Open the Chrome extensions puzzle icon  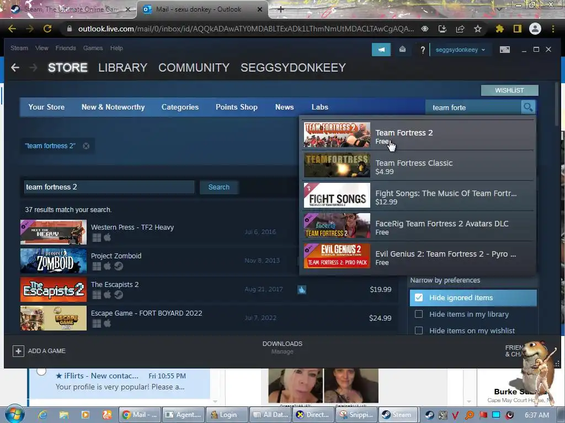coord(499,29)
